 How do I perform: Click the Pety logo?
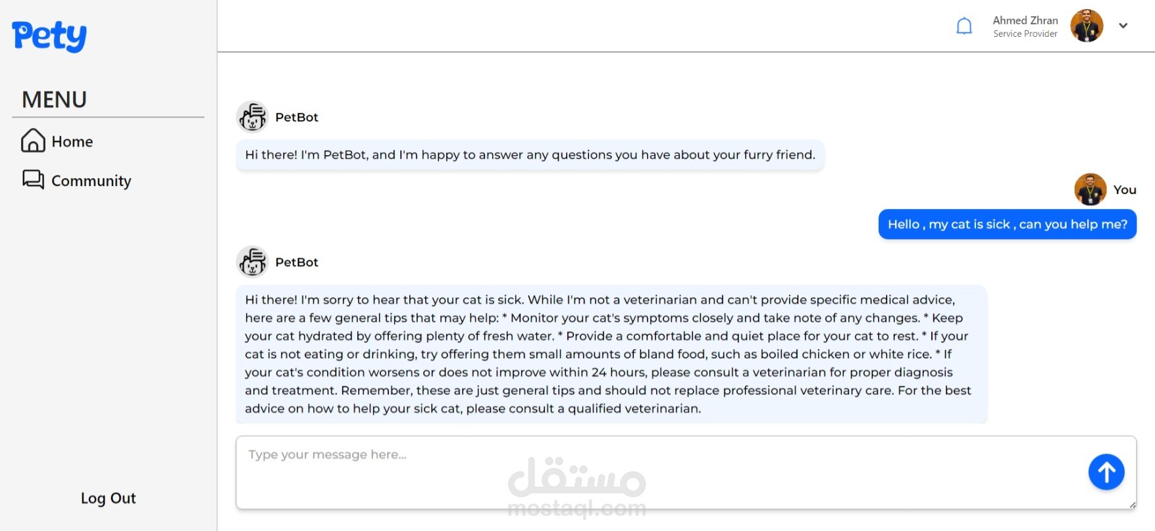[x=49, y=36]
